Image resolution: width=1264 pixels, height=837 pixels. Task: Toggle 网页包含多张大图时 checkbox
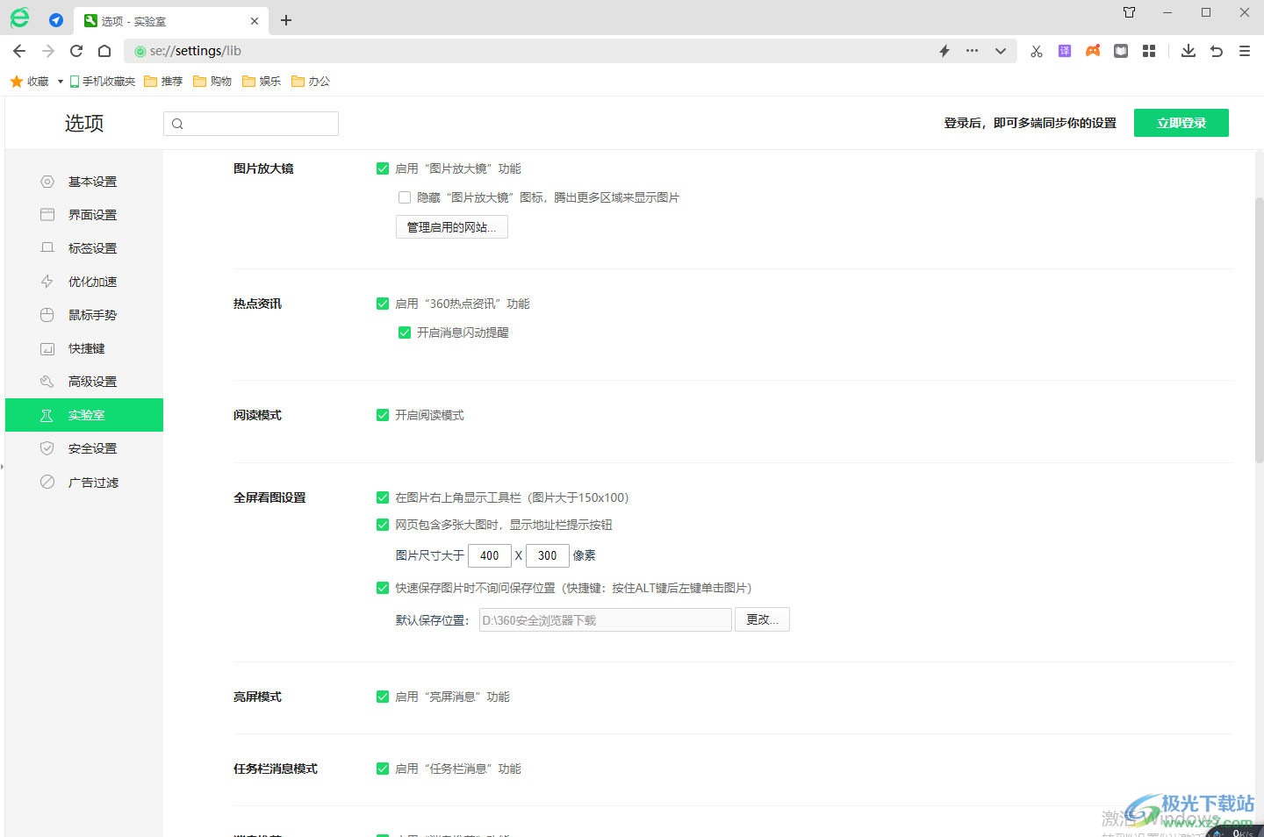click(x=383, y=525)
